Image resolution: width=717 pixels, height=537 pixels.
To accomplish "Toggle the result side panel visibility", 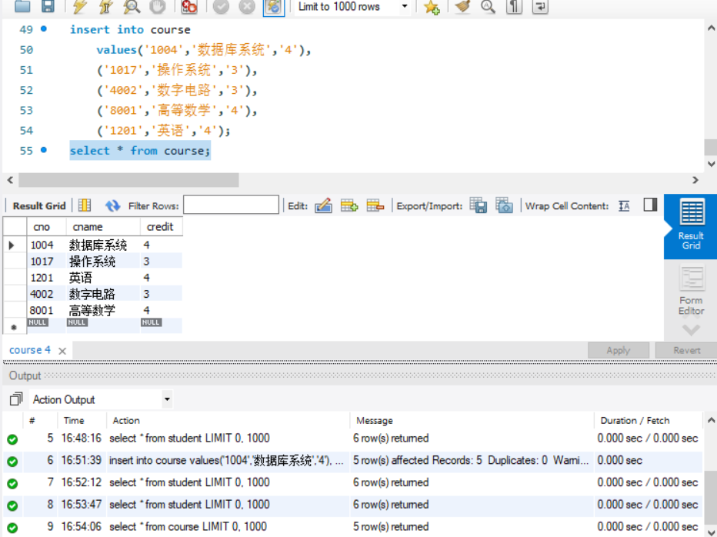I will 650,205.
